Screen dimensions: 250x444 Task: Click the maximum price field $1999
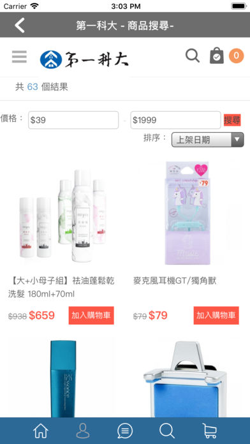(175, 120)
